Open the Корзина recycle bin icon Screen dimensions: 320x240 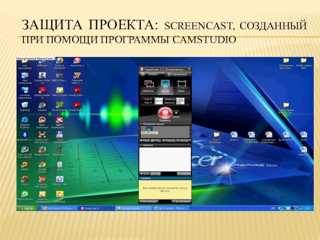pos(25,107)
